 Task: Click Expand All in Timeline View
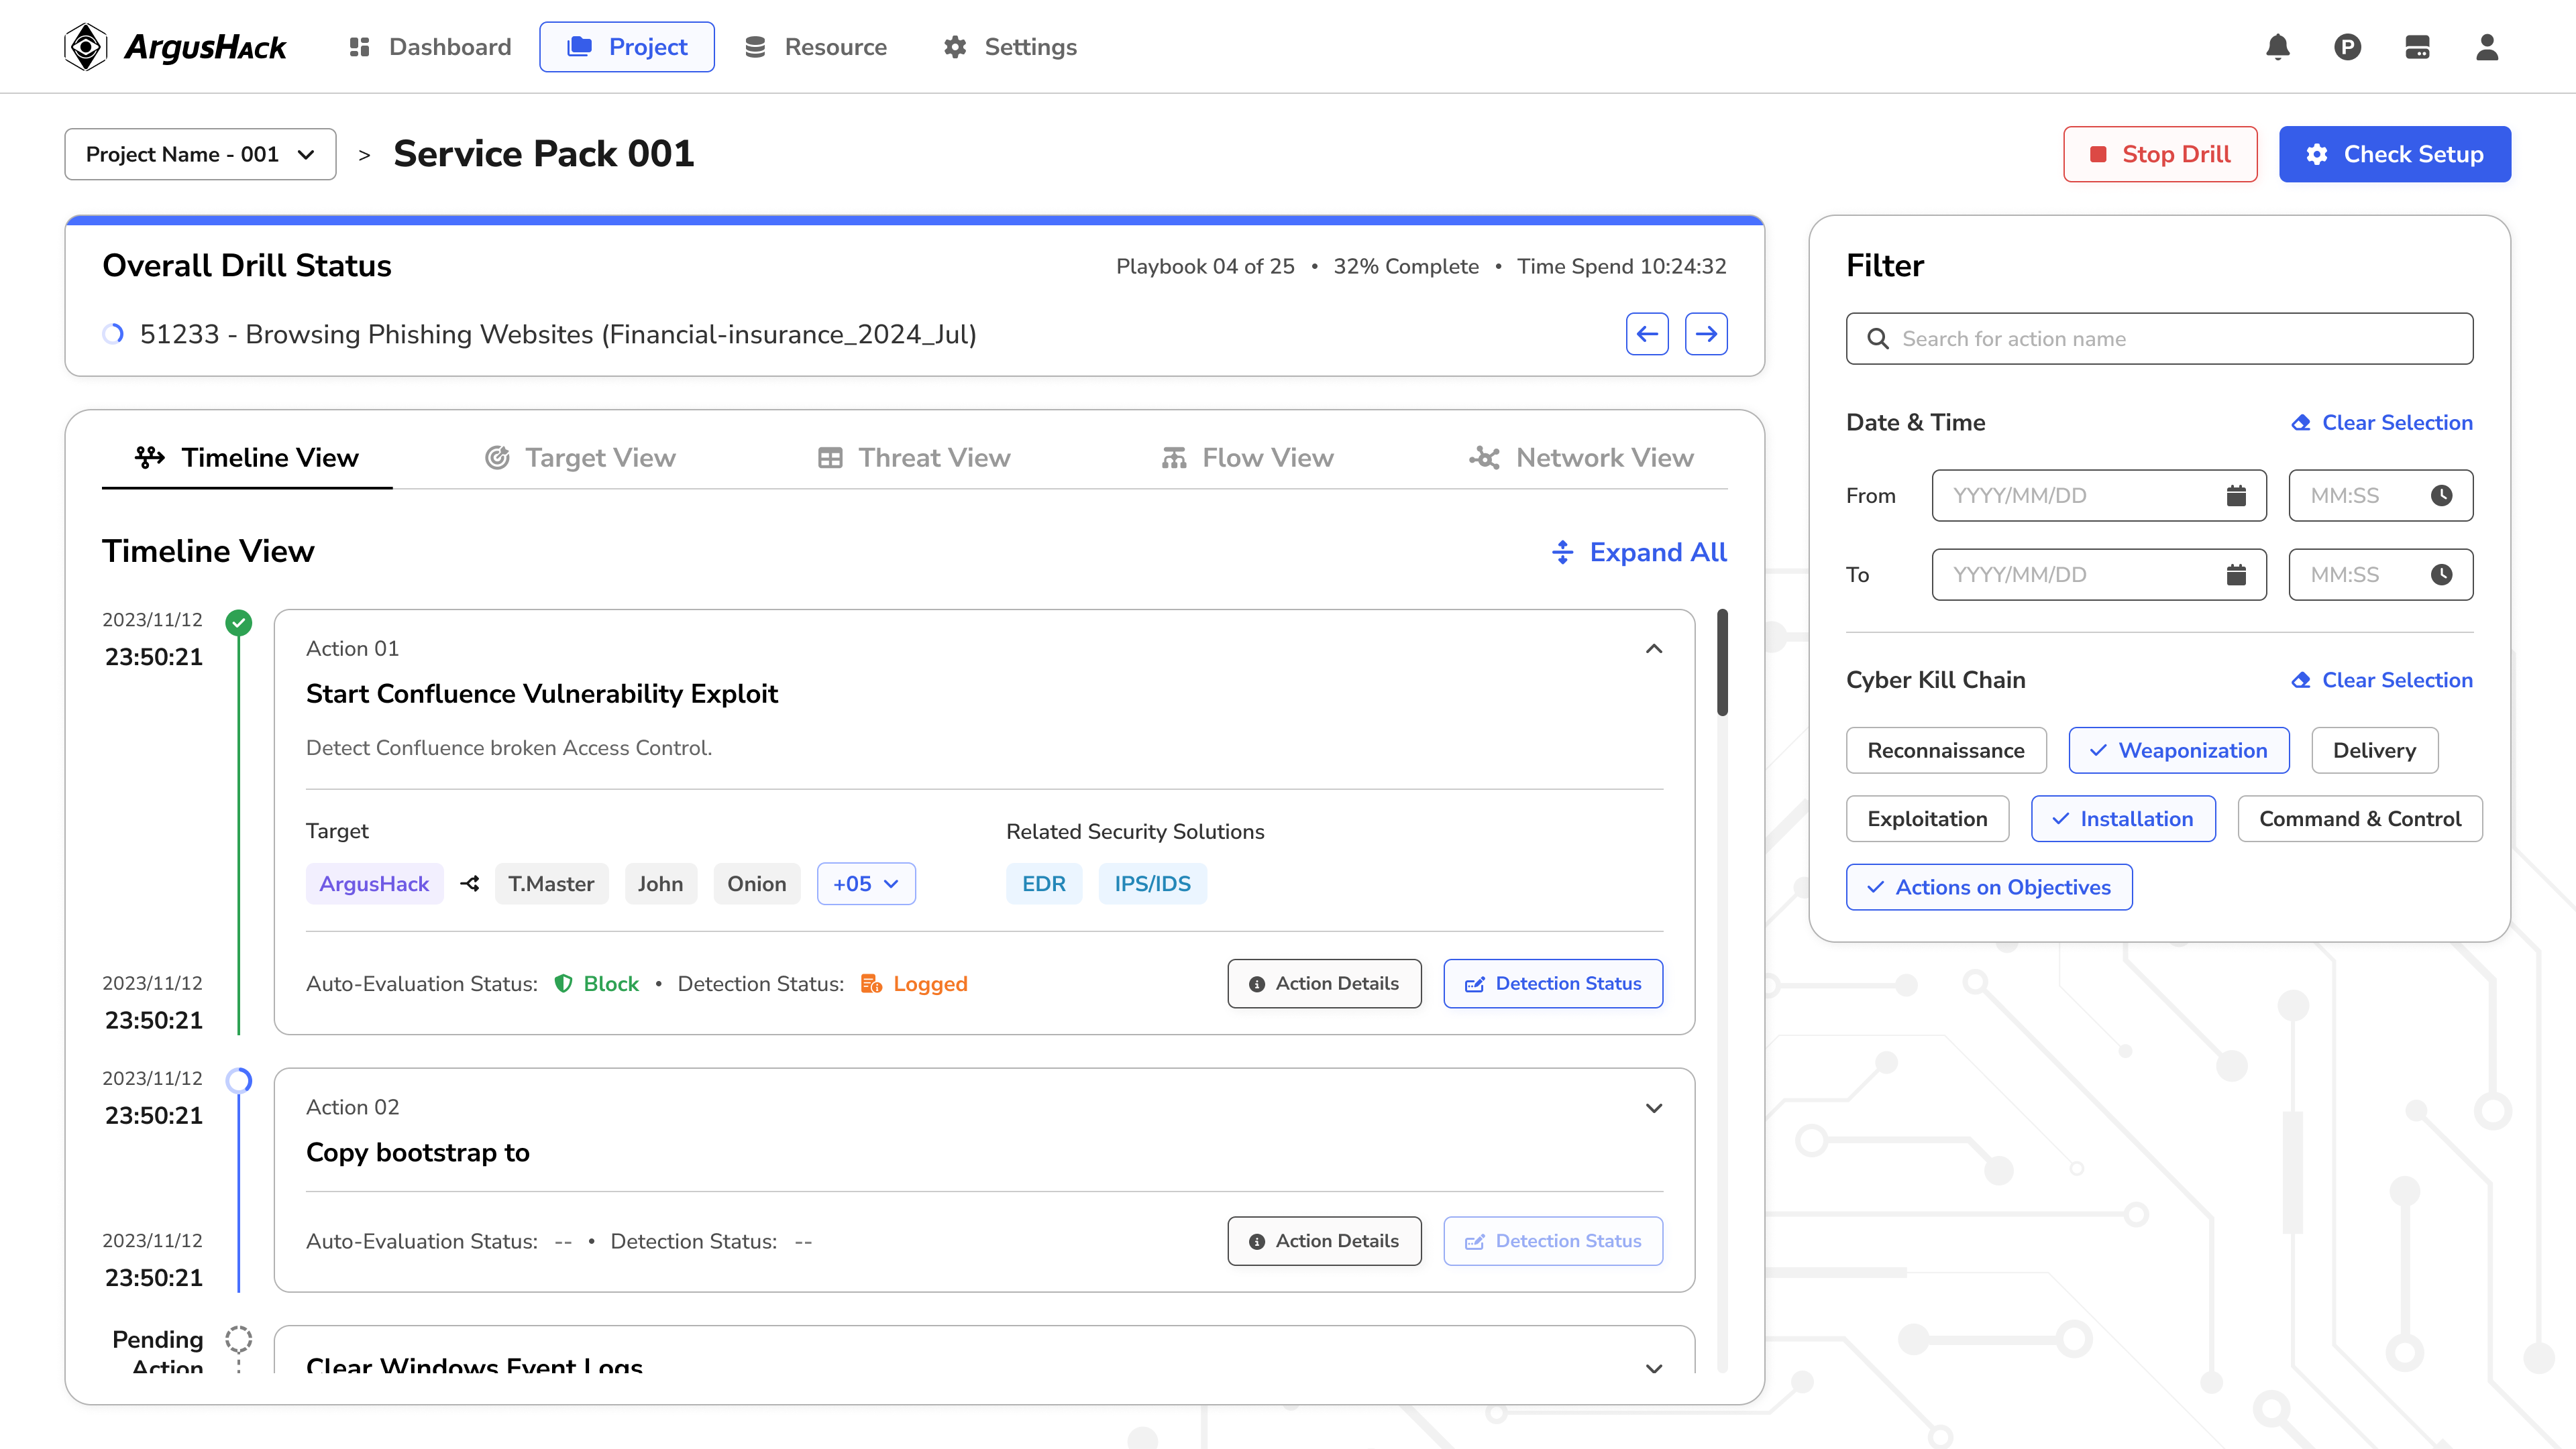[x=1639, y=553]
